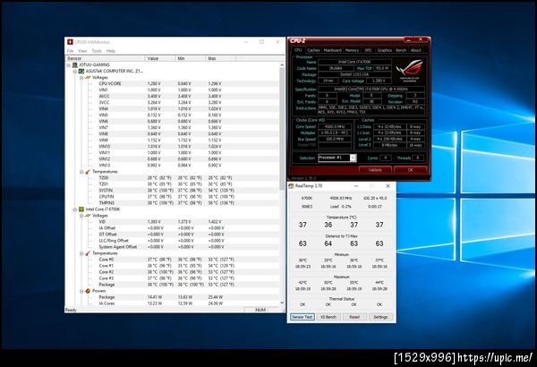Select the CPU VCORE row
This screenshot has width=537, height=367.
[172, 83]
